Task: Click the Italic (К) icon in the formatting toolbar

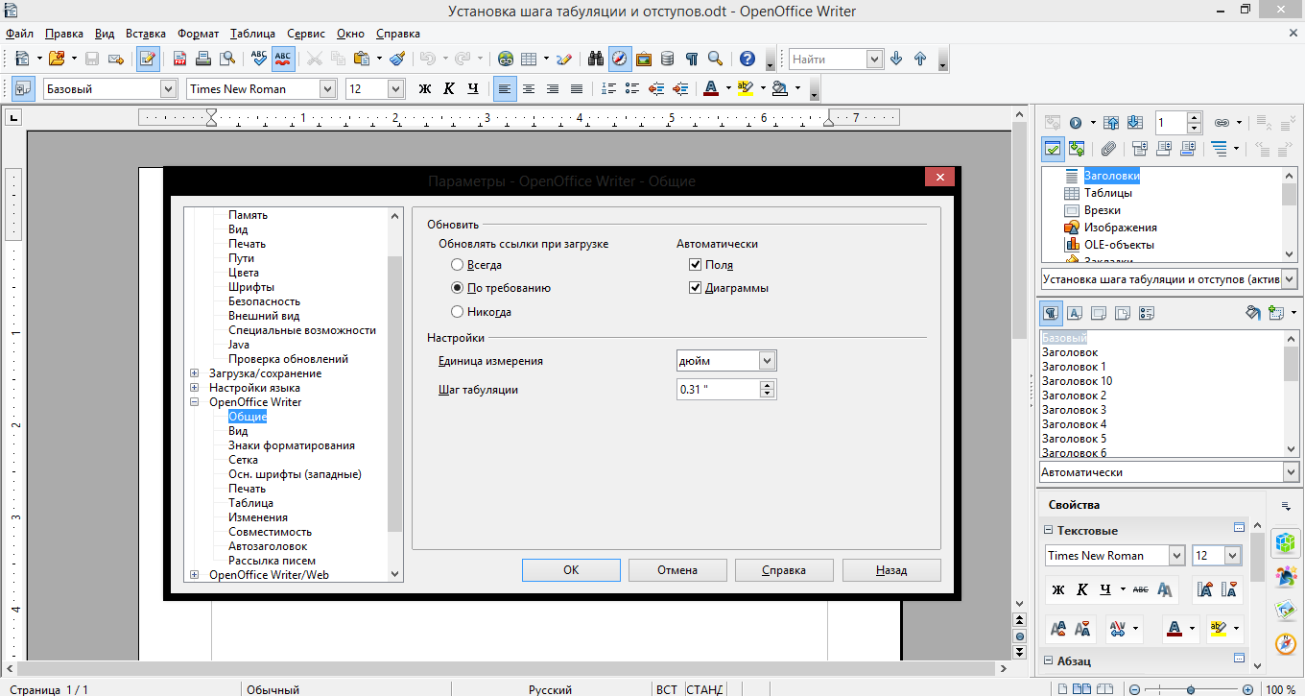Action: 449,88
